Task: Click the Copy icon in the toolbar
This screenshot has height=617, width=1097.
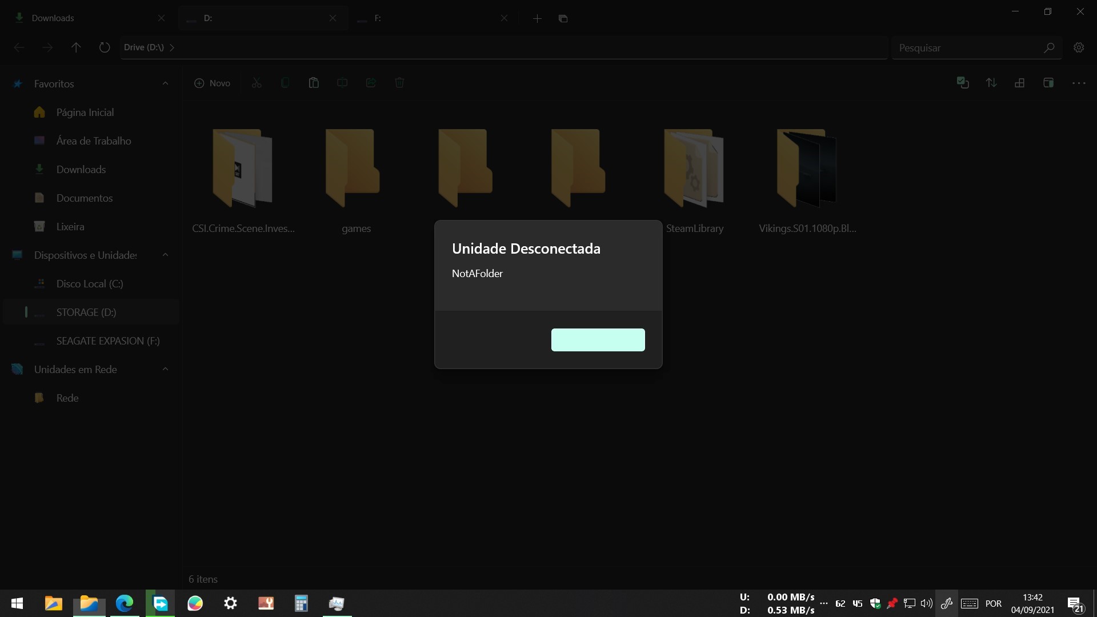Action: (x=285, y=83)
